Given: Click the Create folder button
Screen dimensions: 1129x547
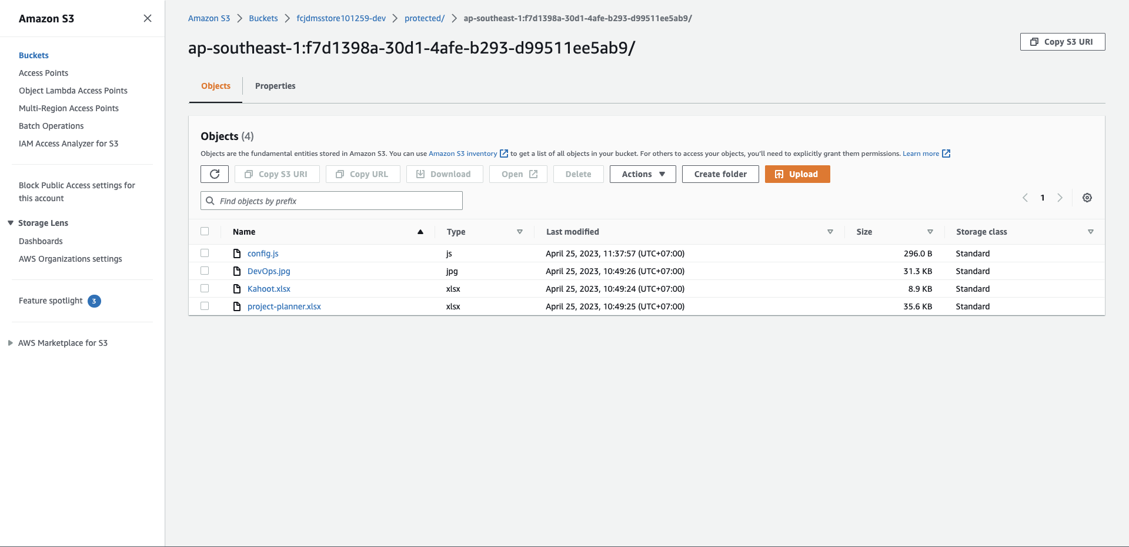Looking at the screenshot, I should (720, 174).
